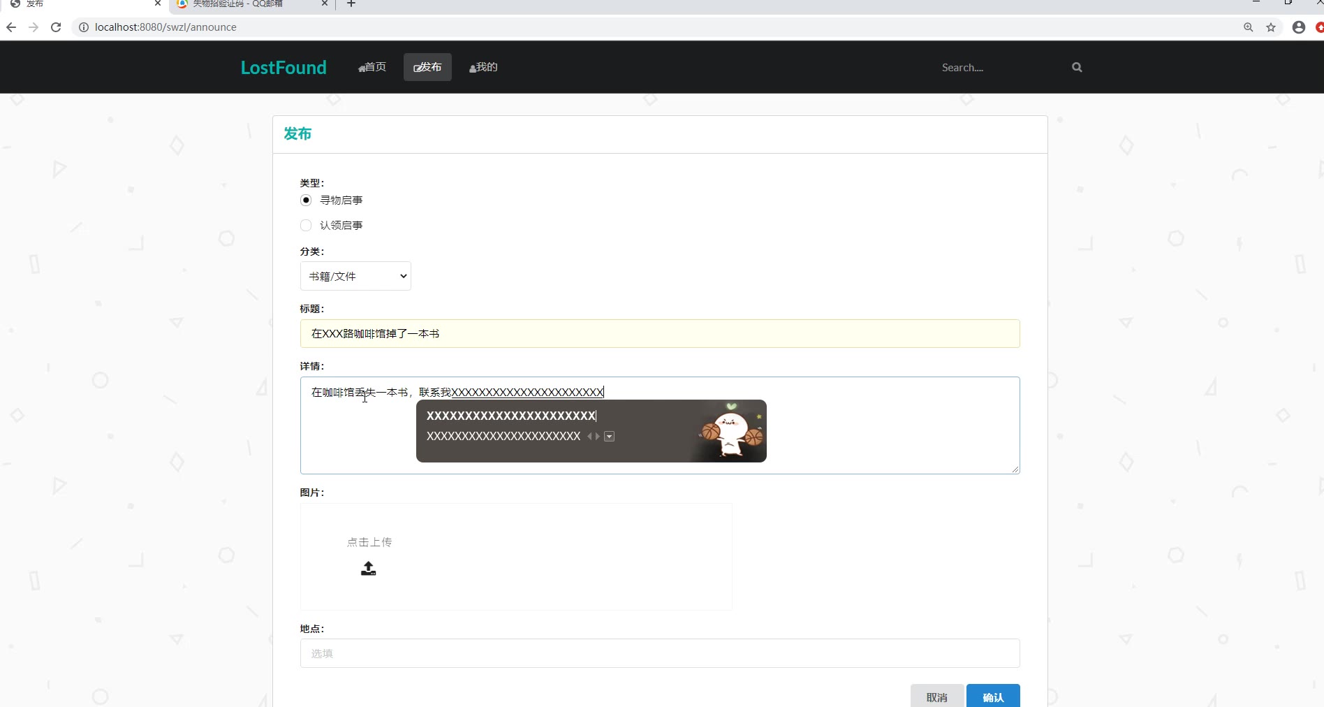Show next IME candidates page
The image size is (1324, 707).
(x=598, y=437)
